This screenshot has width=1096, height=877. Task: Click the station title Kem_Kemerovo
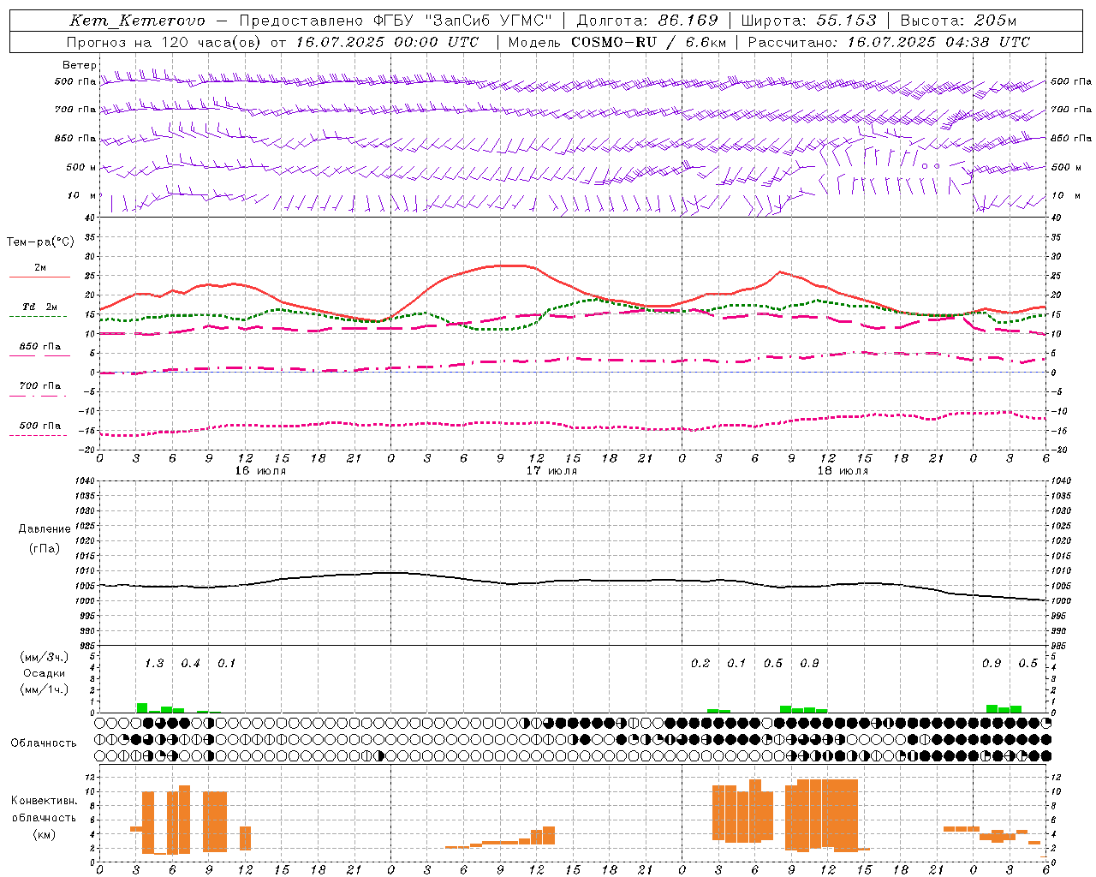pyautogui.click(x=137, y=21)
